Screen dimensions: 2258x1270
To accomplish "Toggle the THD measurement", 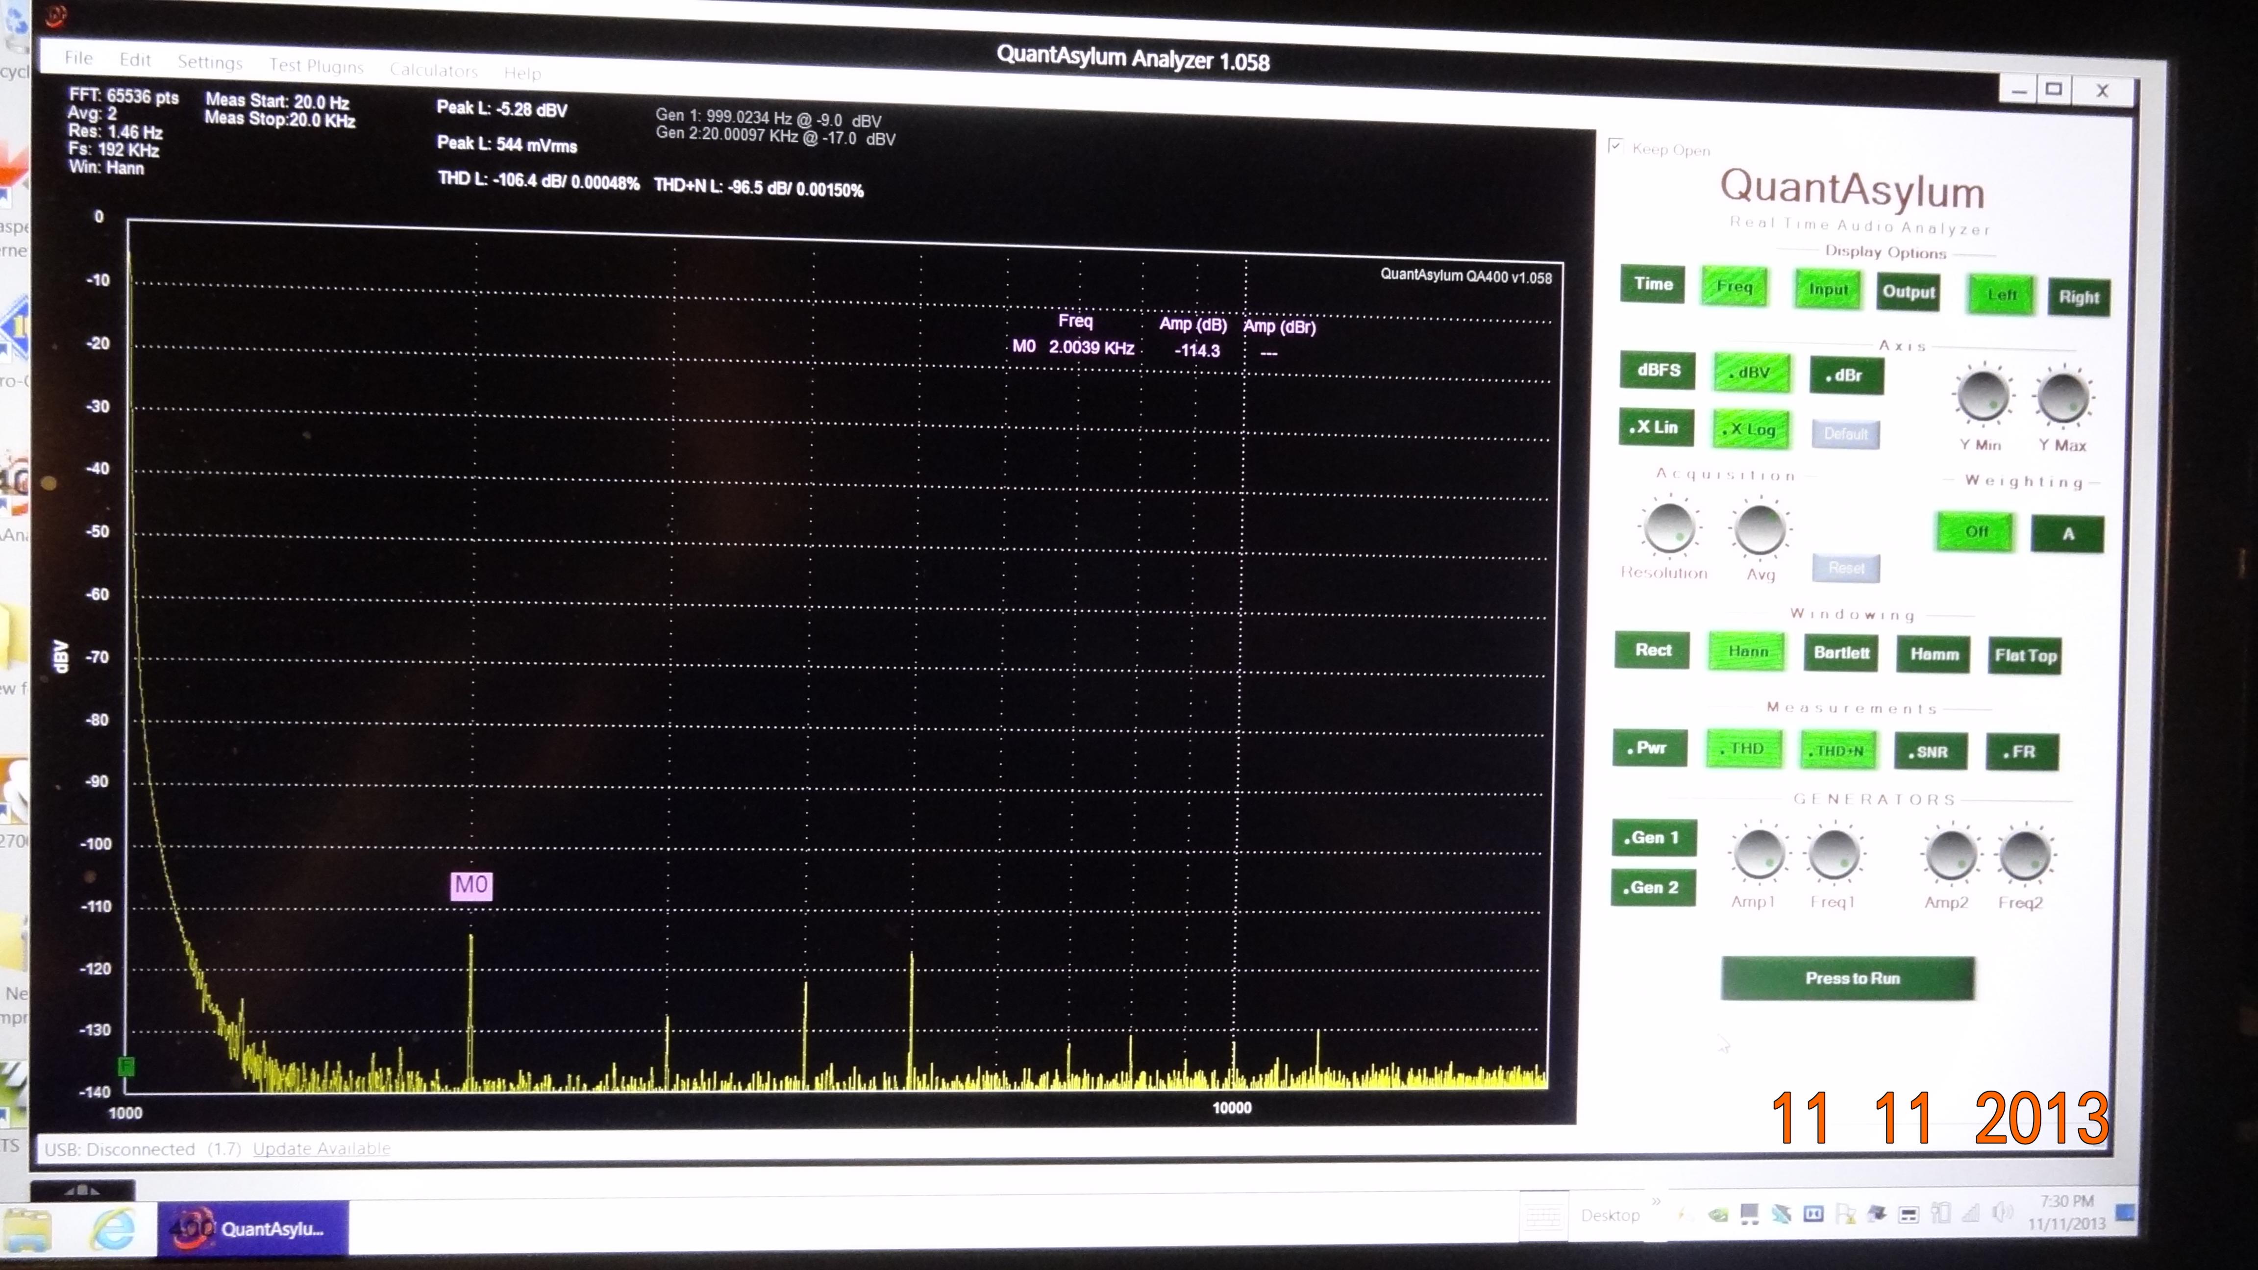I will [x=1744, y=749].
